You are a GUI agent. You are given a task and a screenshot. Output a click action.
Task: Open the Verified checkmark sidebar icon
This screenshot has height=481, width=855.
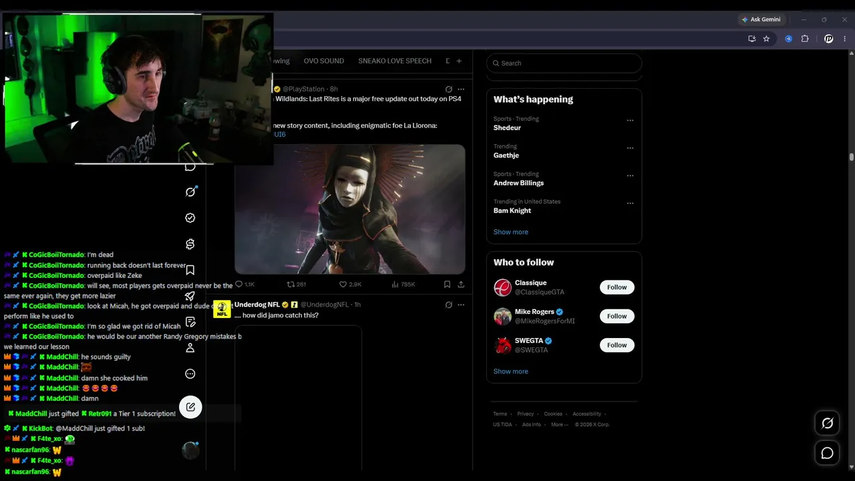pyautogui.click(x=190, y=218)
